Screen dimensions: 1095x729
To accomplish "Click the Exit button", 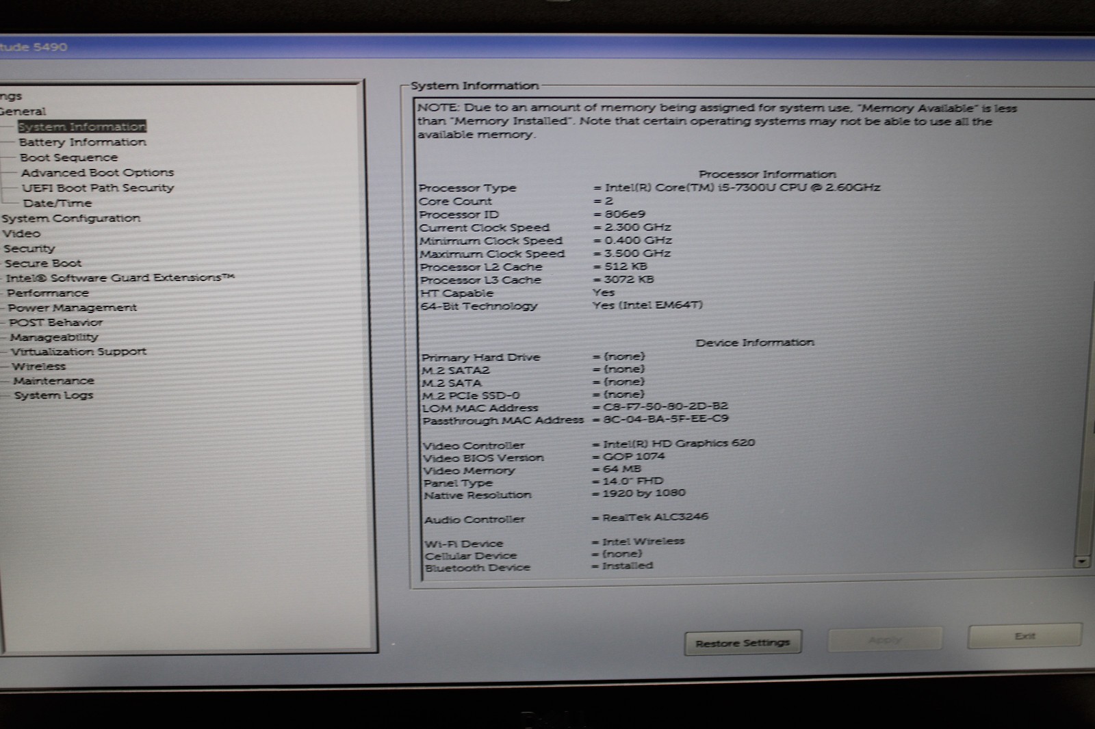I will (1025, 636).
